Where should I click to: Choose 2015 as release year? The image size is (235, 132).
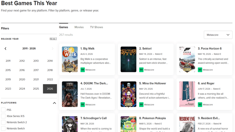8,70
